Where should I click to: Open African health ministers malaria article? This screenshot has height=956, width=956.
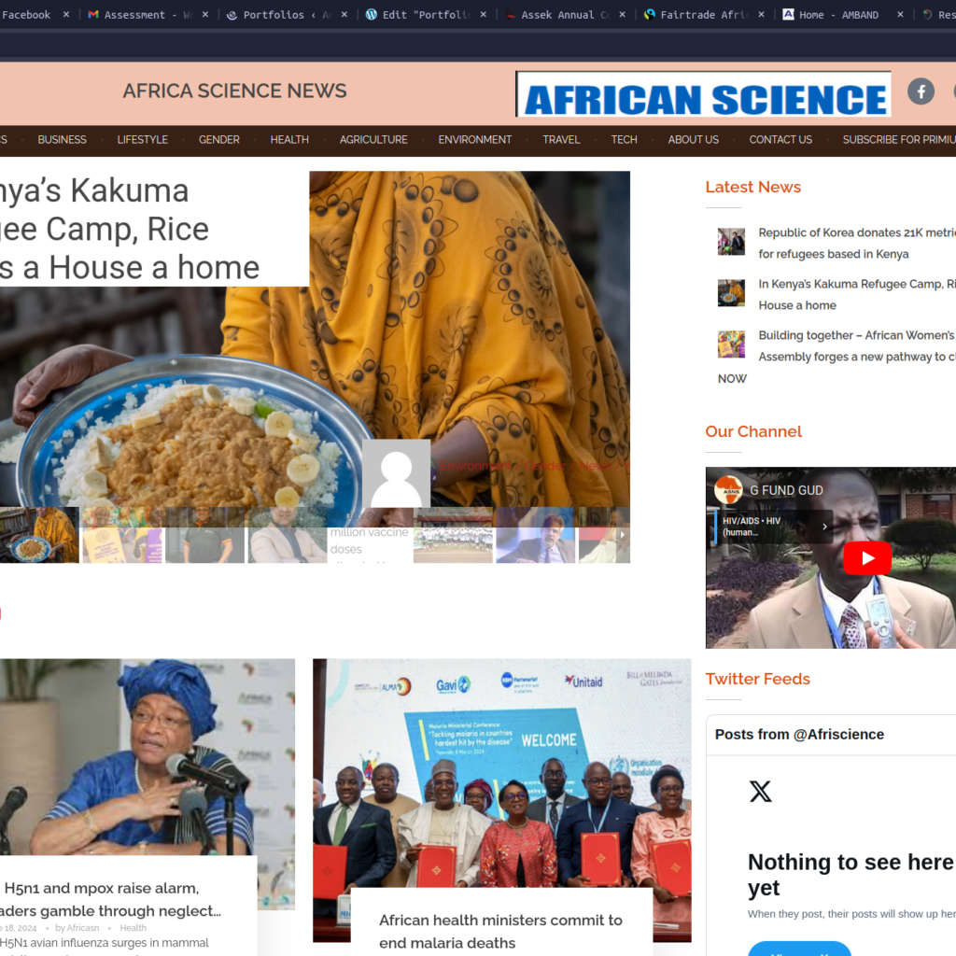pos(500,931)
